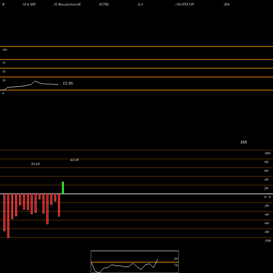
Task: Click the RSI axis label 50
Action: coord(4,72)
